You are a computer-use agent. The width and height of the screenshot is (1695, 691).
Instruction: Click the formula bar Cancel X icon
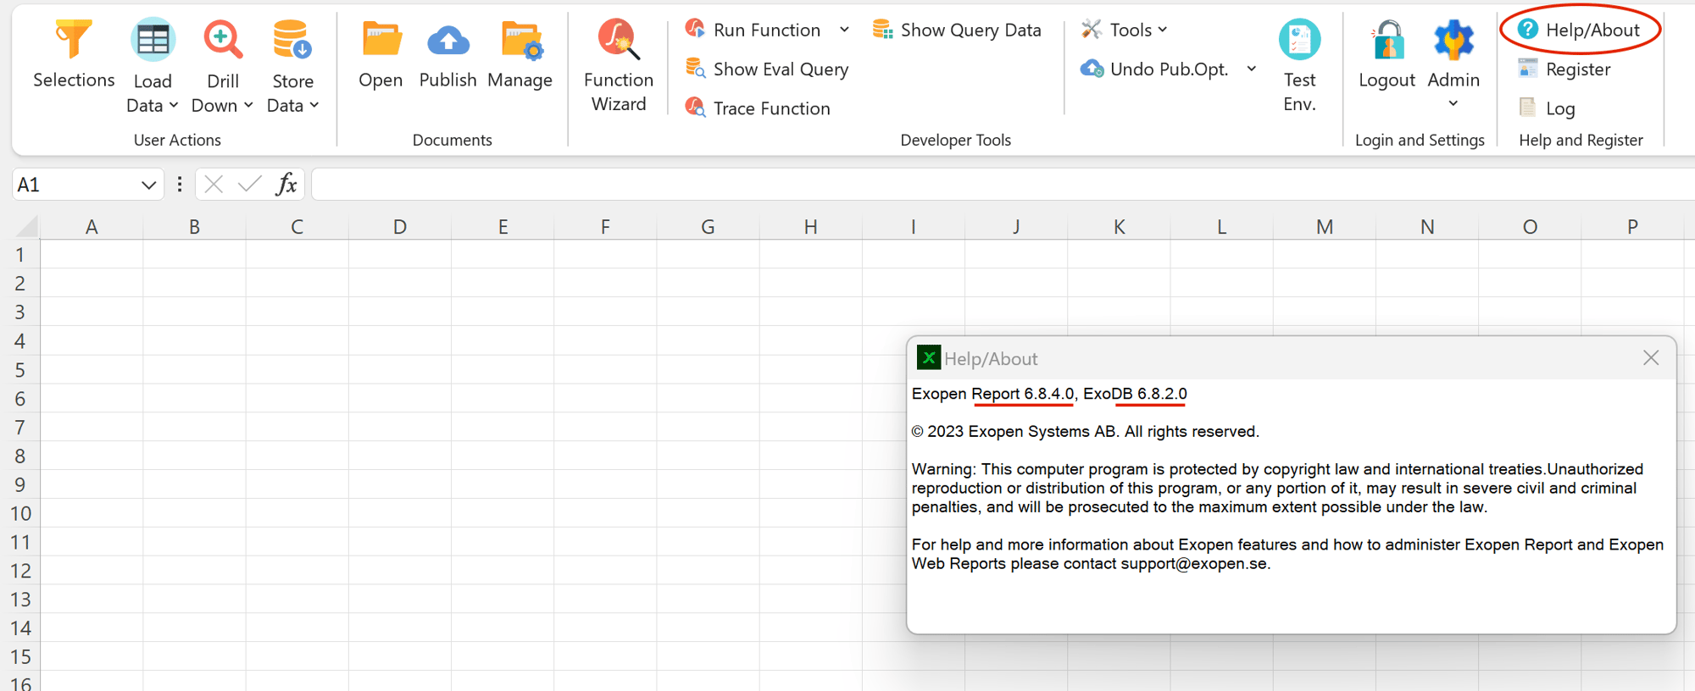[214, 185]
